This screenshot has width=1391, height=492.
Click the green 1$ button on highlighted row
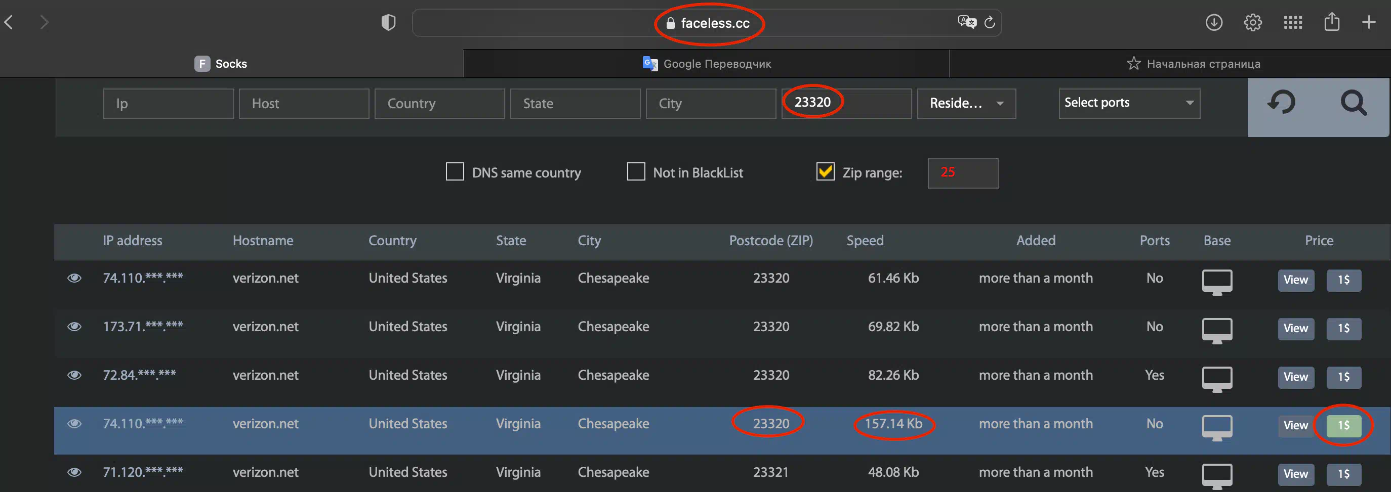pos(1343,426)
